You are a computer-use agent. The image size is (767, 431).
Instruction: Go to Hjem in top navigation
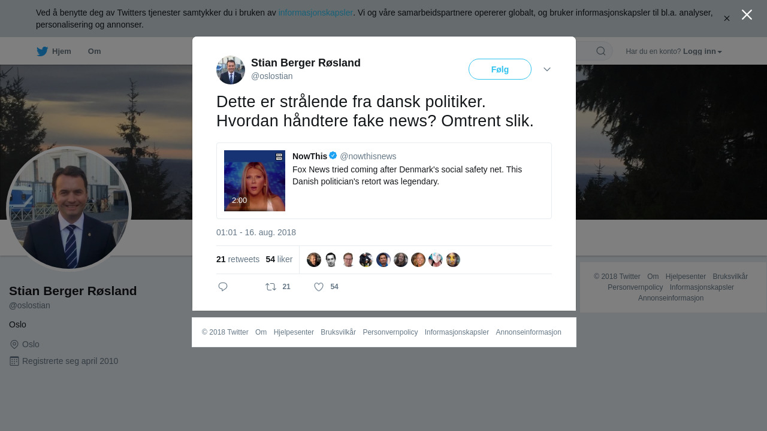[62, 51]
